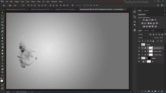This screenshot has height=93, width=166.
Task: Select the Healing Brush tool
Action: point(2,32)
